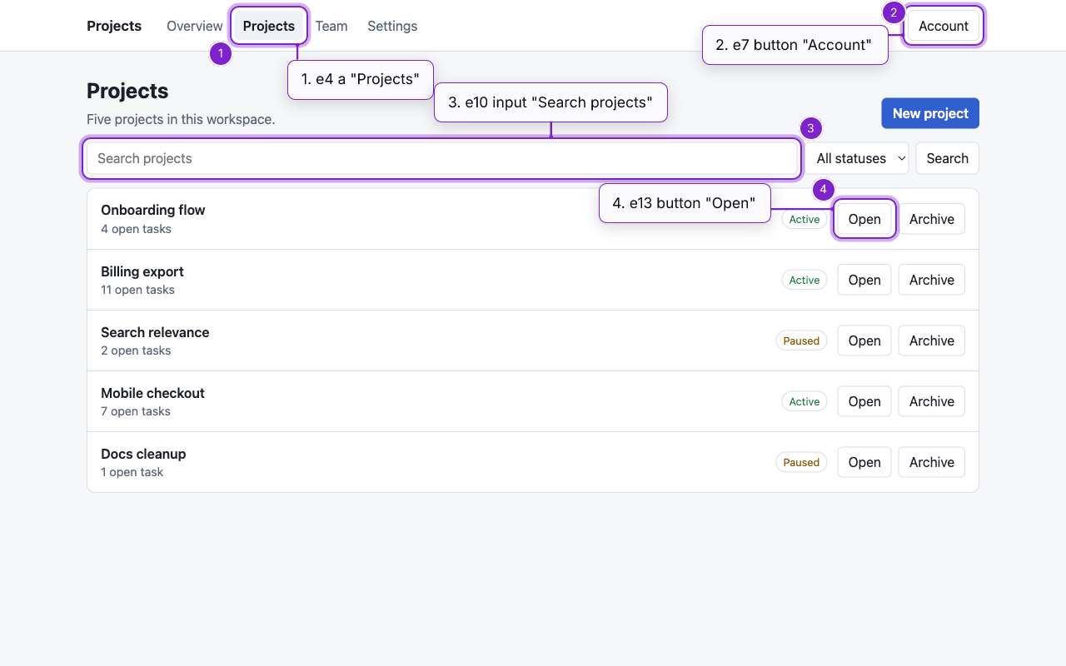The width and height of the screenshot is (1066, 666).
Task: Click the "2 open tasks" text
Action: [x=136, y=350]
